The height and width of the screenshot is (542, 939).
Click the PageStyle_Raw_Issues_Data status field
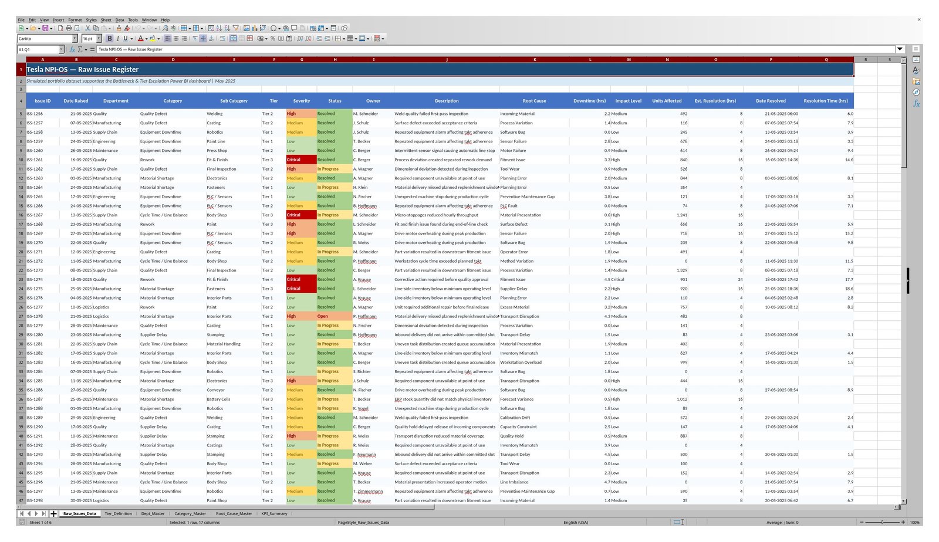pos(363,522)
